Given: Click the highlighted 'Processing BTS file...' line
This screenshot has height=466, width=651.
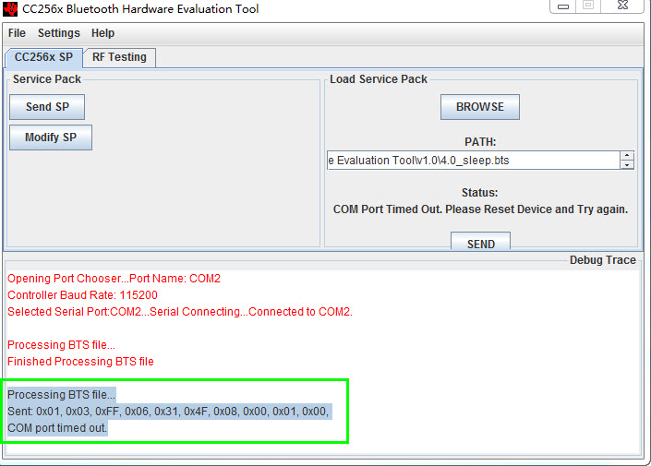Looking at the screenshot, I should [x=61, y=395].
